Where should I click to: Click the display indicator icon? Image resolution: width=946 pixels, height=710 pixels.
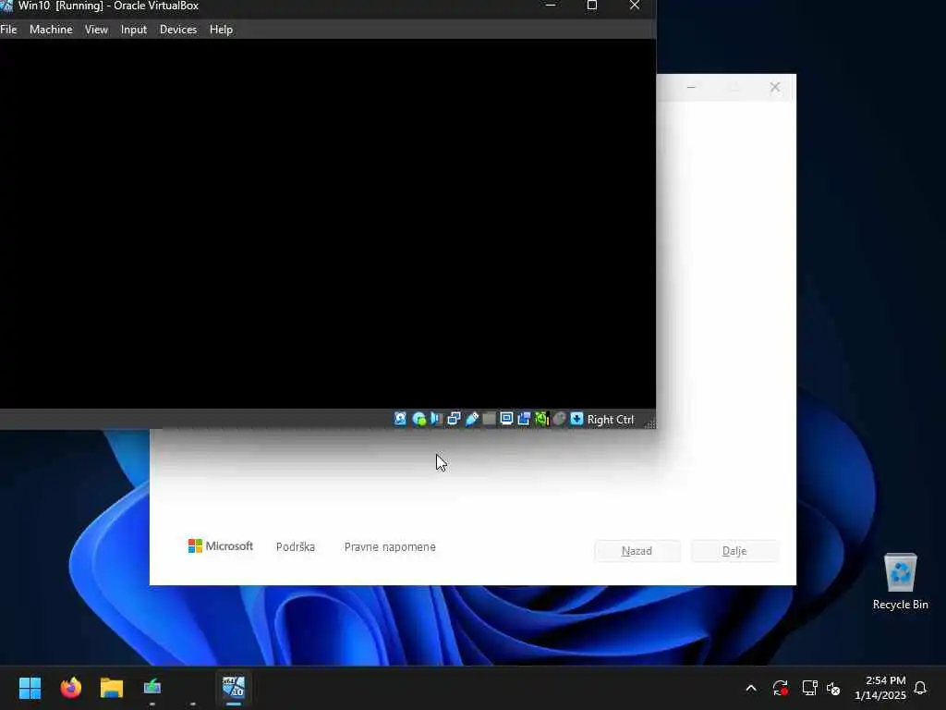507,419
